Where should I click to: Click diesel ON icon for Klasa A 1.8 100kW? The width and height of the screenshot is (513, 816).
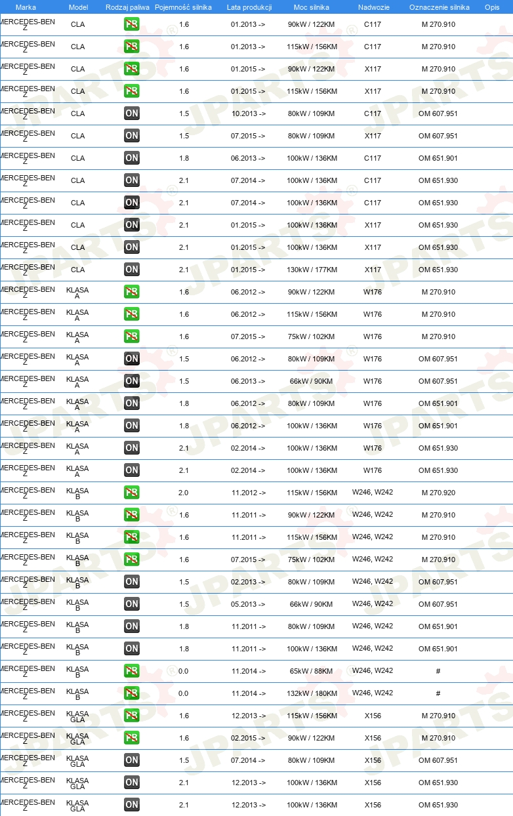click(131, 426)
